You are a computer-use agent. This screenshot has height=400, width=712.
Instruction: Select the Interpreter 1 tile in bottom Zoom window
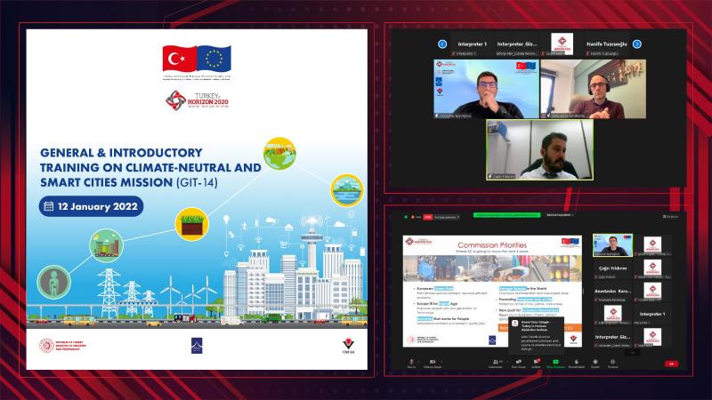pyautogui.click(x=652, y=316)
